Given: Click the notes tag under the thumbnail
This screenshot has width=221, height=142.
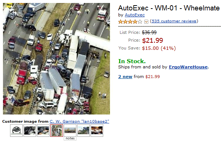Looking at the screenshot, I should (70, 138).
